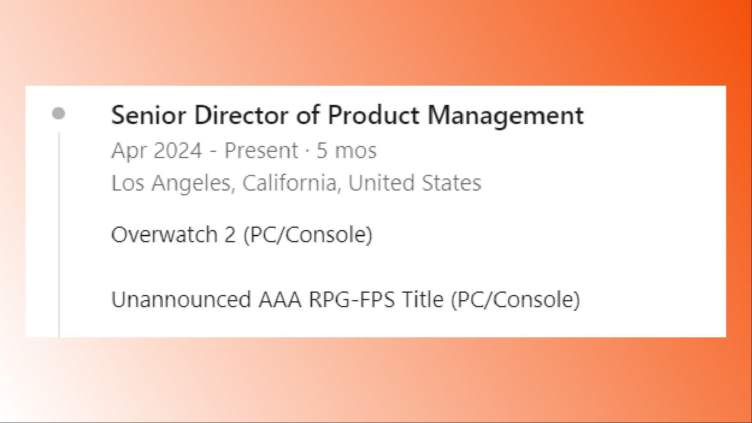Click the "Overwatch 2" game name
This screenshot has width=752, height=423.
click(x=173, y=234)
